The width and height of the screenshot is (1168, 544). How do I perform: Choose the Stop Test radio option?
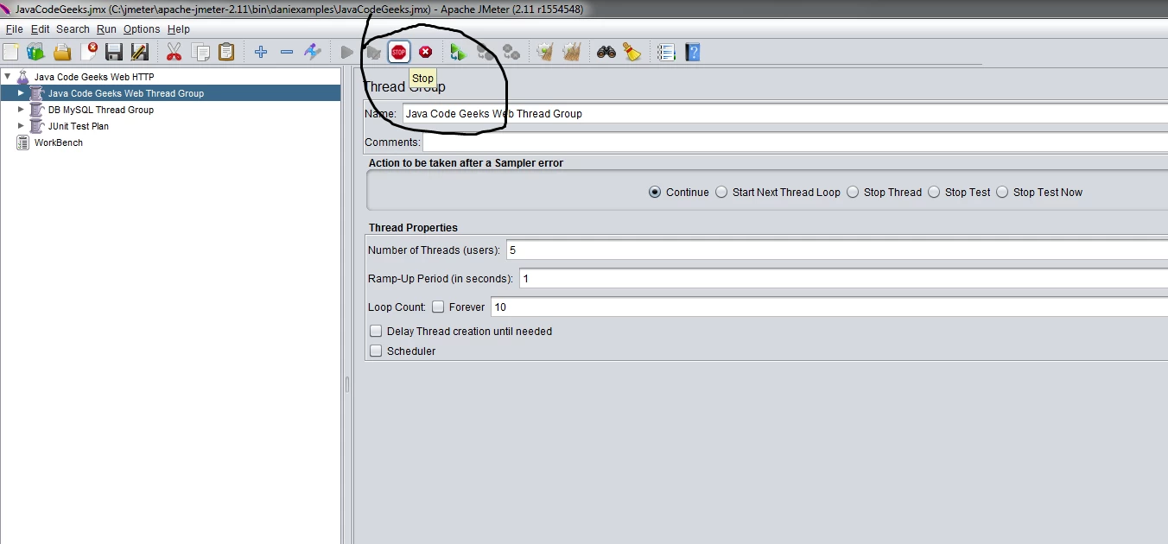934,193
